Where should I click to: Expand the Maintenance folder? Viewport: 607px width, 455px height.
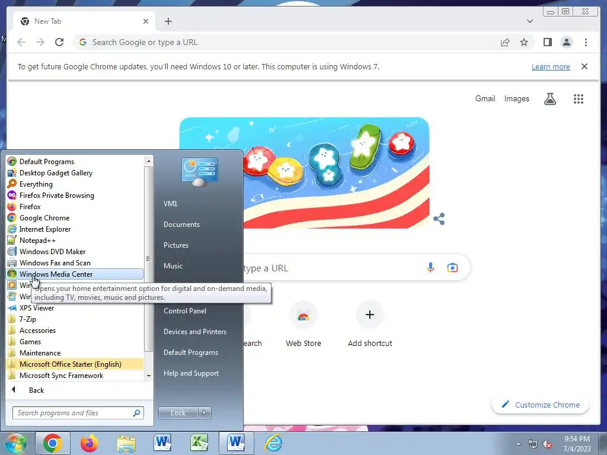[75, 353]
